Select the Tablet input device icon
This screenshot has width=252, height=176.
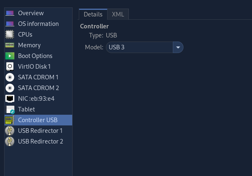(10, 109)
